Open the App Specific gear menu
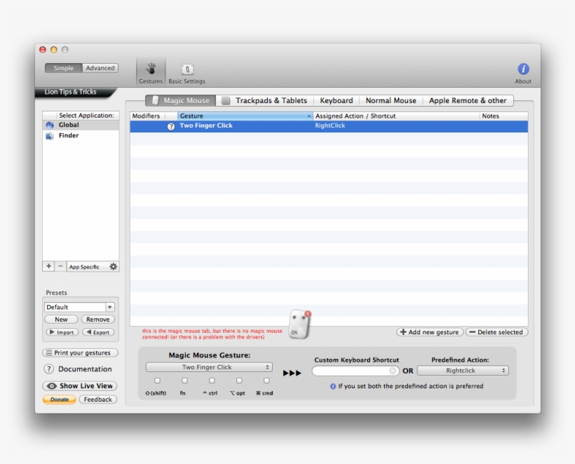The width and height of the screenshot is (575, 464). (114, 266)
